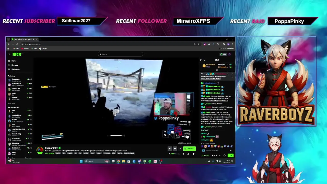Open the Google bookmark
327x184 pixels.
point(43,49)
